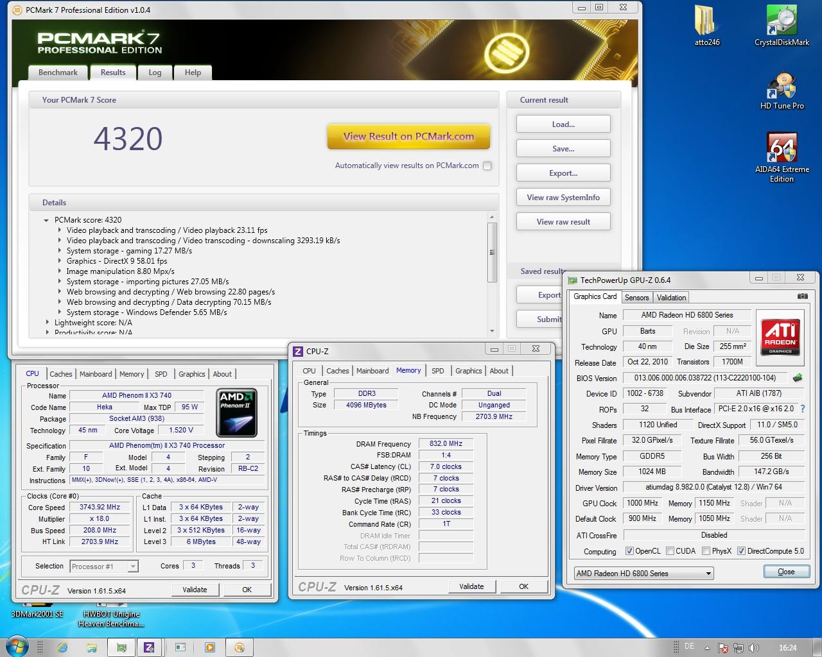The width and height of the screenshot is (822, 657).
Task: Click Close in the GPU-Z window
Action: 786,572
